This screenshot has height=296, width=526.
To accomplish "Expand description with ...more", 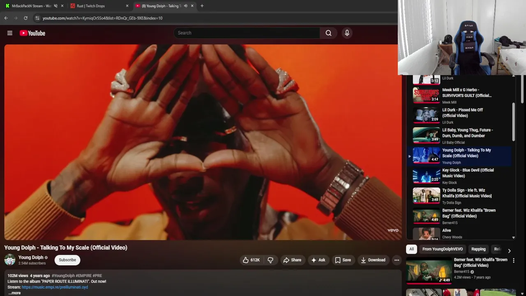I will 14,293.
